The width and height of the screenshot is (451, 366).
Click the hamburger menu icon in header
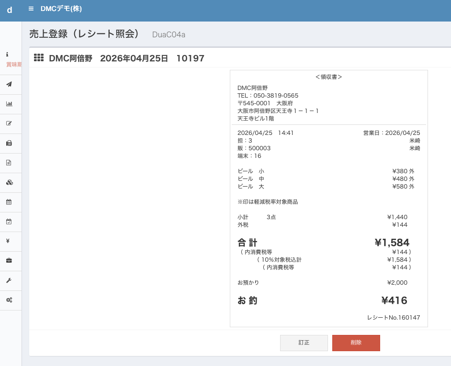31,9
